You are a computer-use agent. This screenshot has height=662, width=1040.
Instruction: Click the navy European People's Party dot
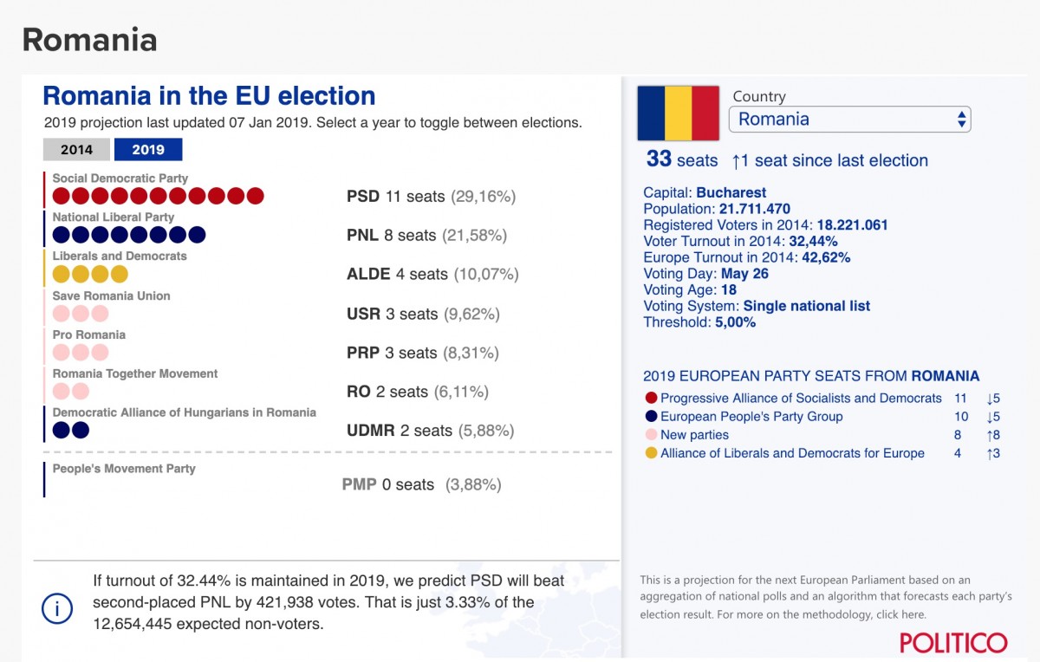pos(651,417)
